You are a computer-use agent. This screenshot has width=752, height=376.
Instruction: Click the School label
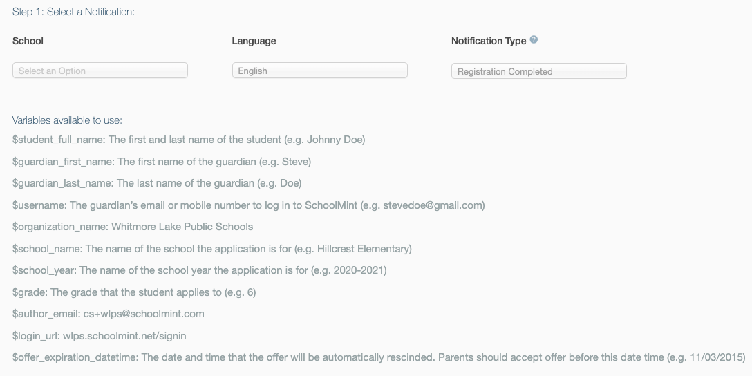28,41
